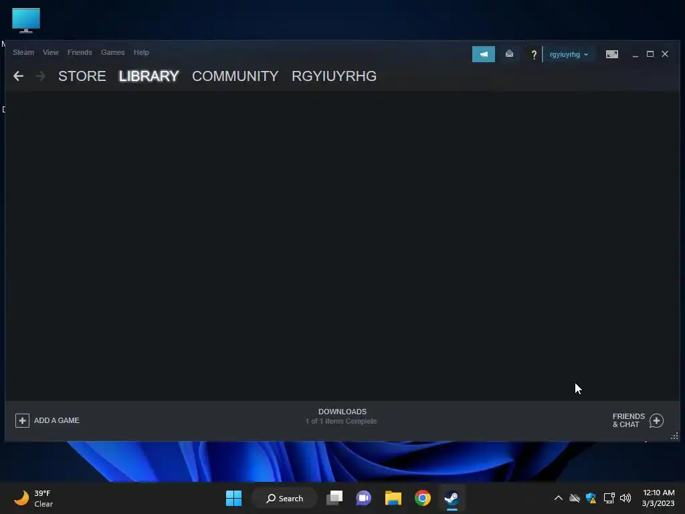
Task: Switch to the COMMUNITY tab
Action: 235,76
